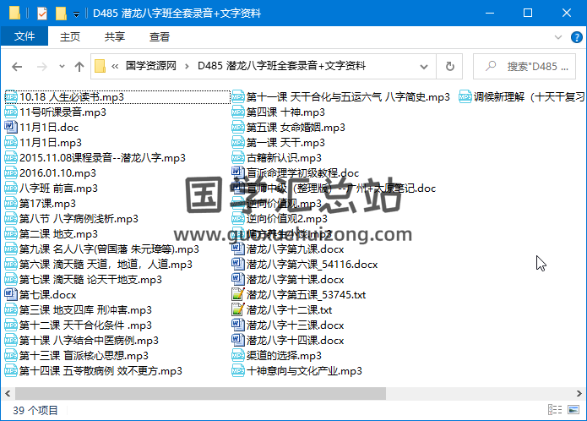Screen dimensions: 587x421
Task: Select file 第十一课 天干合化与五运六气 八字简史.mp3
Action: pyautogui.click(x=341, y=97)
